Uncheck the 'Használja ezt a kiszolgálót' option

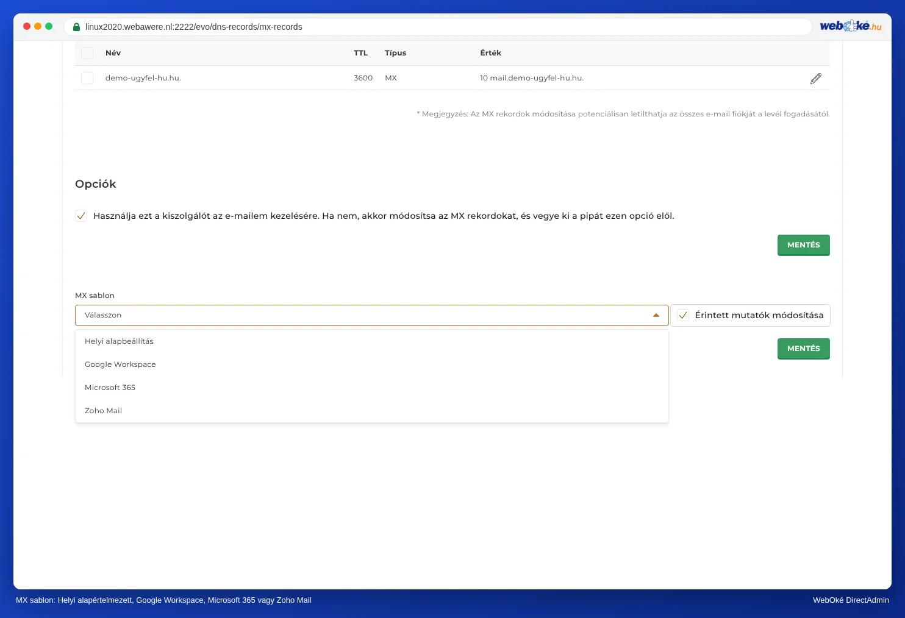[x=81, y=216]
